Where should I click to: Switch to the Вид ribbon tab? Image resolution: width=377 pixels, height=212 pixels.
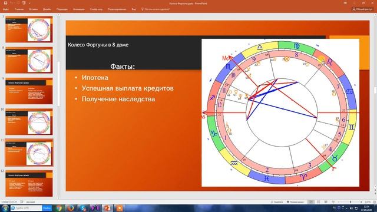click(x=134, y=9)
